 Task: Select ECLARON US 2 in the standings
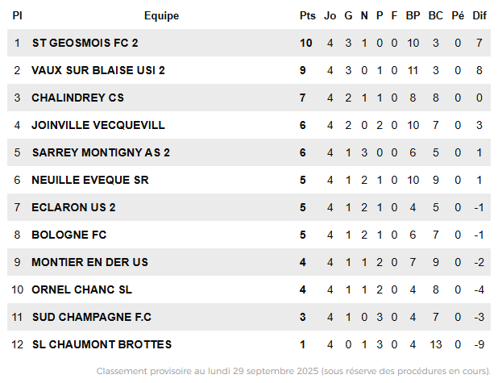point(73,207)
